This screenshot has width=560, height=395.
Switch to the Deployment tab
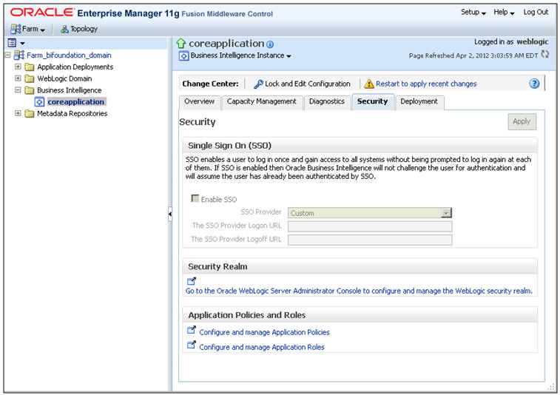419,102
